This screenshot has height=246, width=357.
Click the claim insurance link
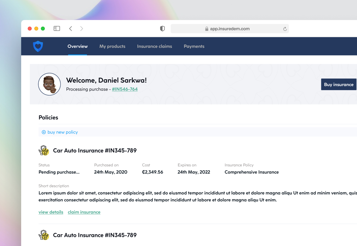(84, 212)
